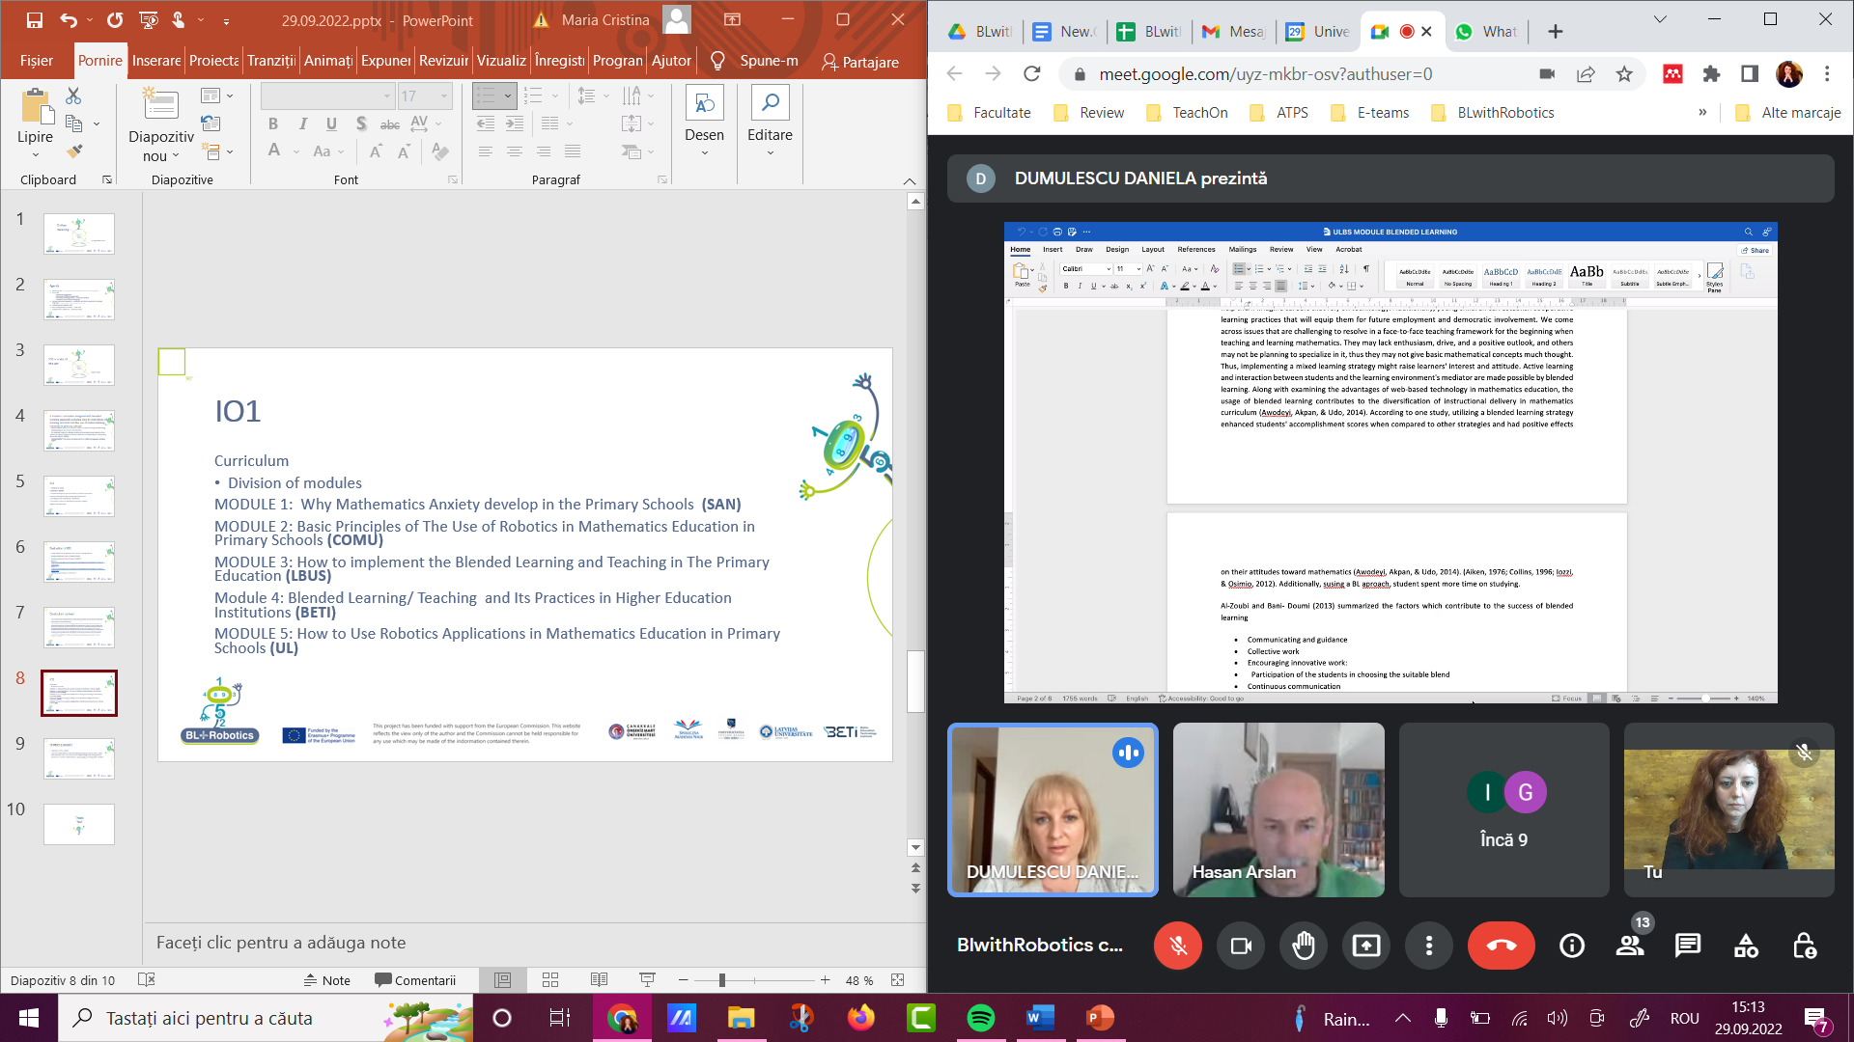The width and height of the screenshot is (1854, 1042).
Task: Open more options menu in Meet
Action: point(1429,946)
